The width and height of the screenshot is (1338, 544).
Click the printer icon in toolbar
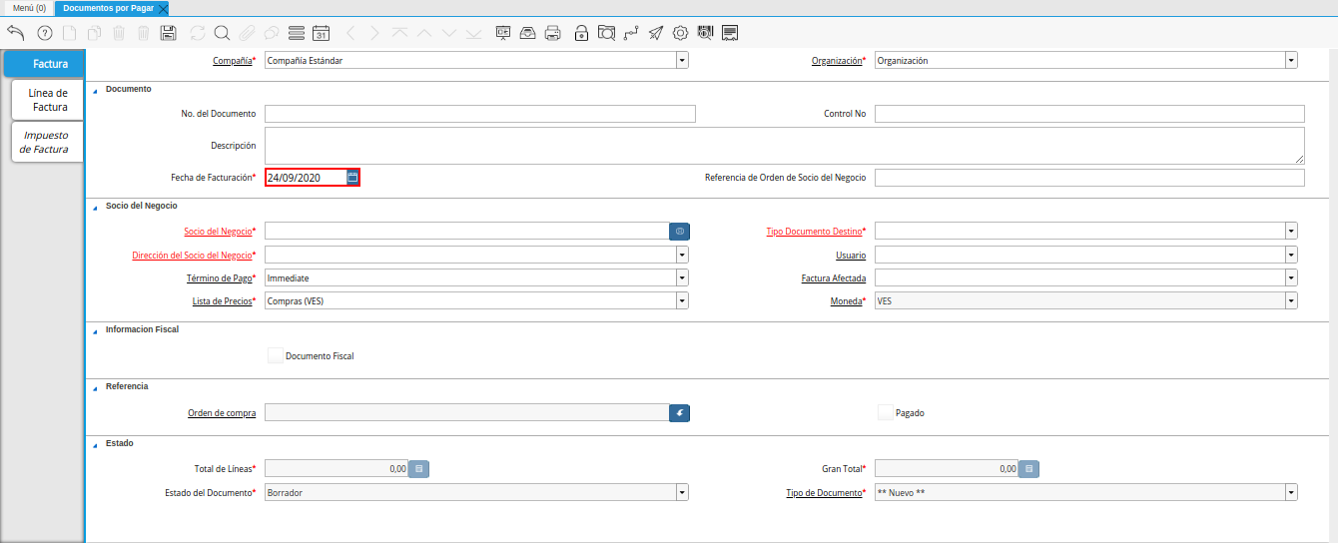pyautogui.click(x=553, y=33)
